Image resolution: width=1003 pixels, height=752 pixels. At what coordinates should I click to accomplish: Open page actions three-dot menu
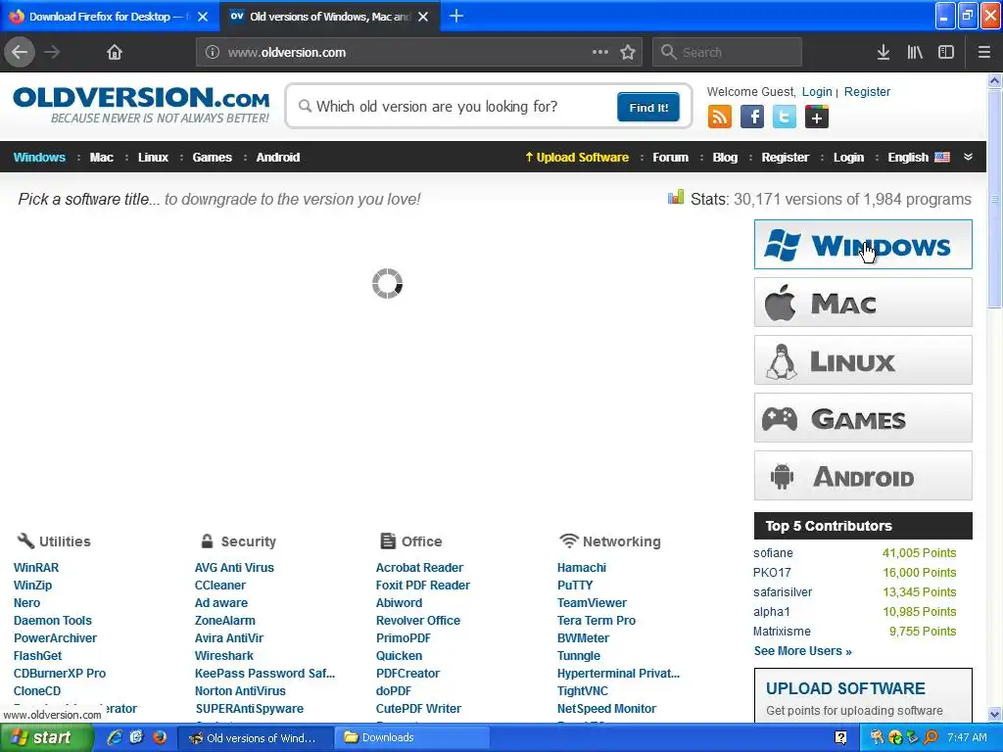(x=600, y=52)
